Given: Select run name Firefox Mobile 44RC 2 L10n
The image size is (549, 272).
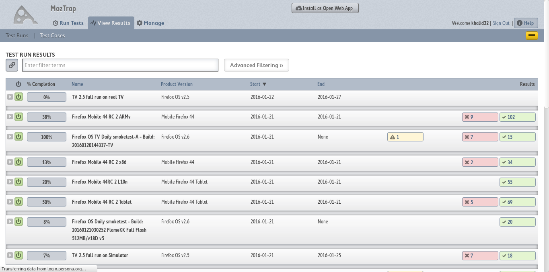Looking at the screenshot, I should (100, 182).
